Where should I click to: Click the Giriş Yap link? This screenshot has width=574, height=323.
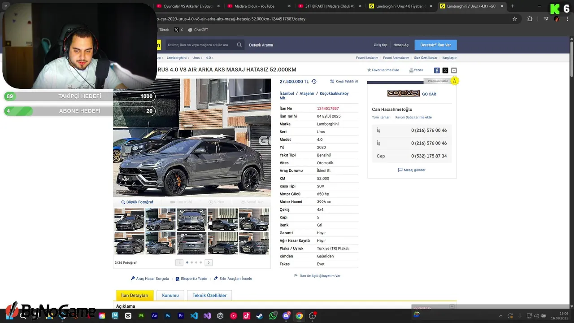pyautogui.click(x=380, y=45)
